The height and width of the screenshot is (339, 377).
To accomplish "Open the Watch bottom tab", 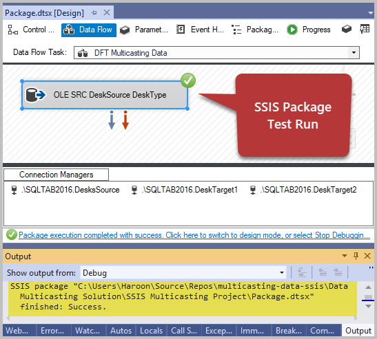I will coord(88,331).
